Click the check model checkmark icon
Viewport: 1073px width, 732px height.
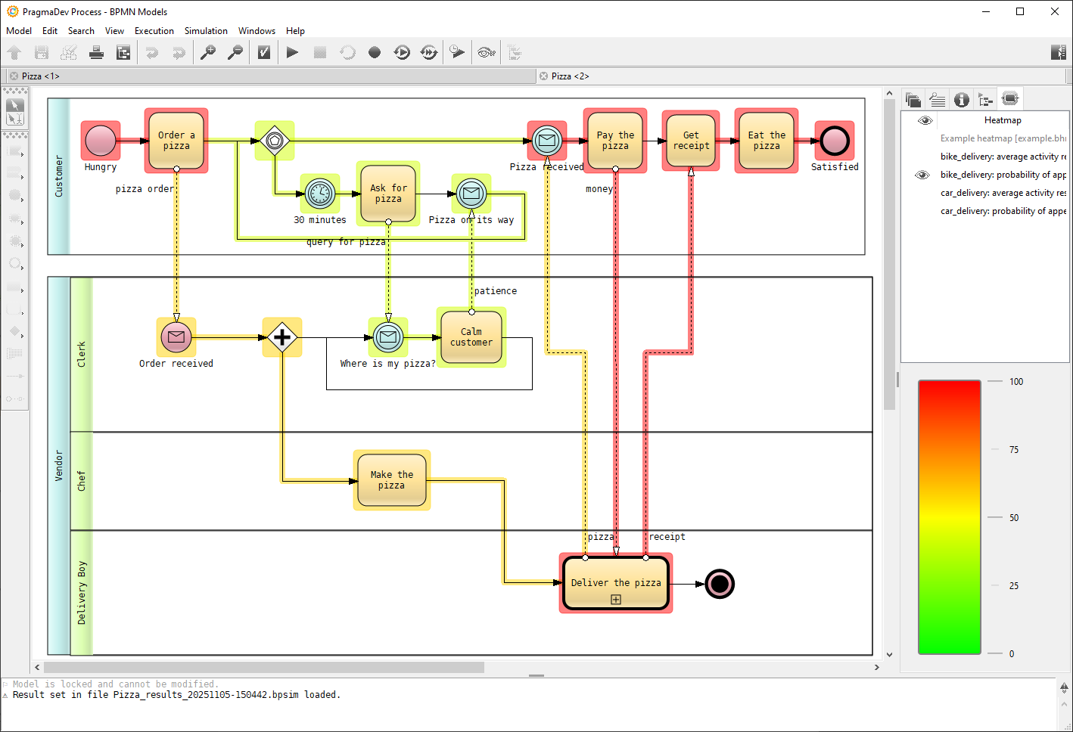264,52
